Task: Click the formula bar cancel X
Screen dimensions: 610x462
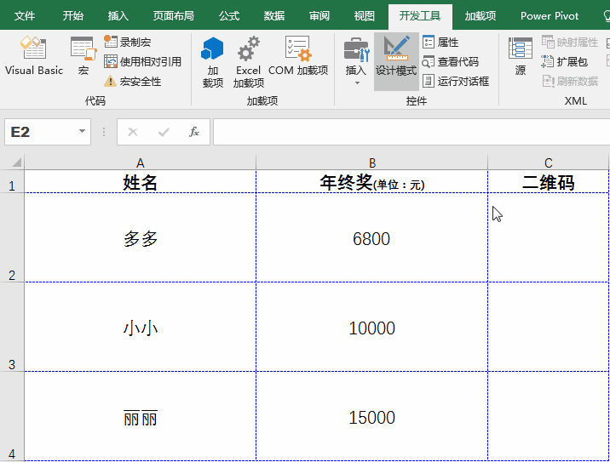Action: [133, 132]
